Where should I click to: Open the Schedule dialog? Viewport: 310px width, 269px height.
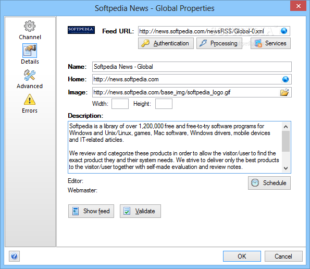coord(269,183)
